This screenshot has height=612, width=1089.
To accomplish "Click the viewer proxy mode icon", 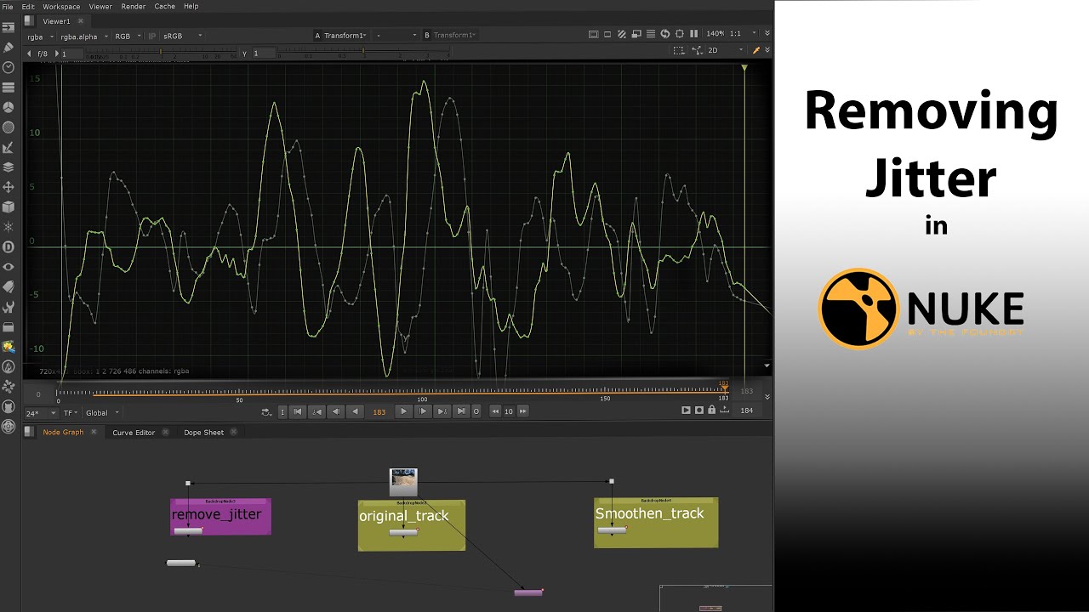I will [636, 34].
